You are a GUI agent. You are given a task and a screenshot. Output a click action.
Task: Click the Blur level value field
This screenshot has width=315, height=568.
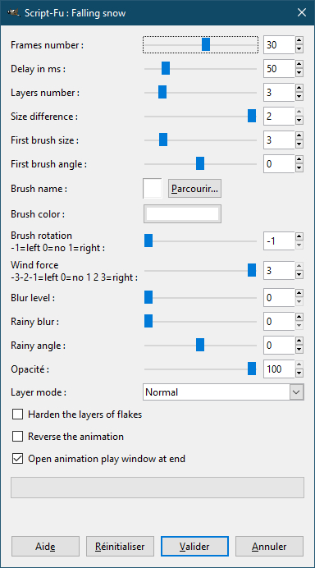pyautogui.click(x=279, y=298)
